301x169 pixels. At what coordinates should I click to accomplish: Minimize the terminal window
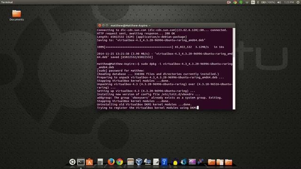103,25
